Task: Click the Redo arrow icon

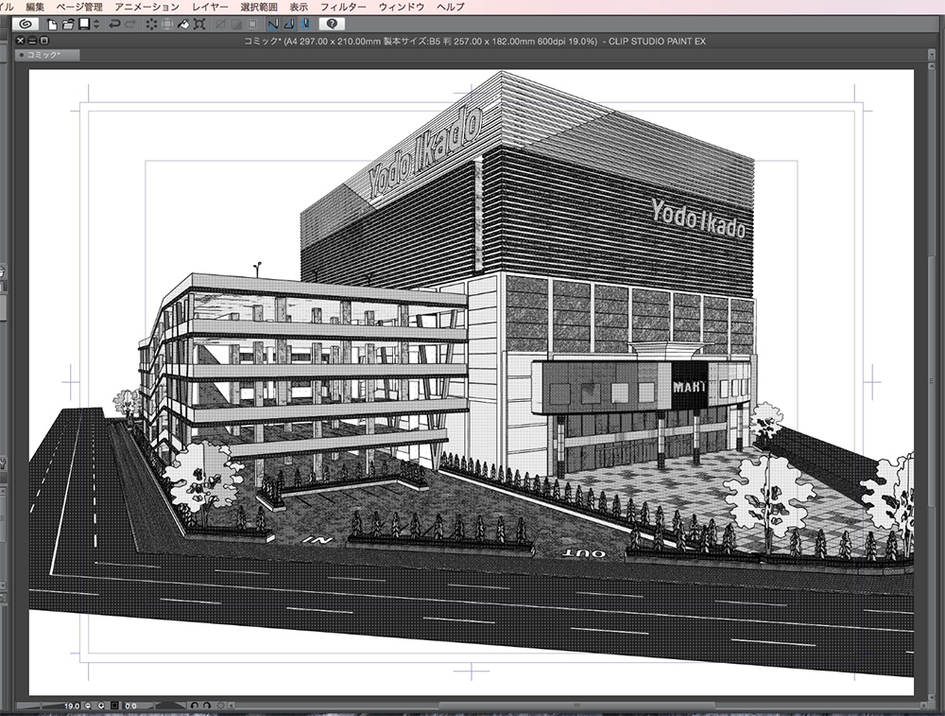Action: point(130,25)
